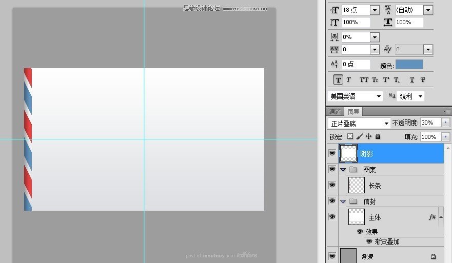This screenshot has width=452, height=263.
Task: Select the 阴影 layer thumbnail
Action: (348, 153)
